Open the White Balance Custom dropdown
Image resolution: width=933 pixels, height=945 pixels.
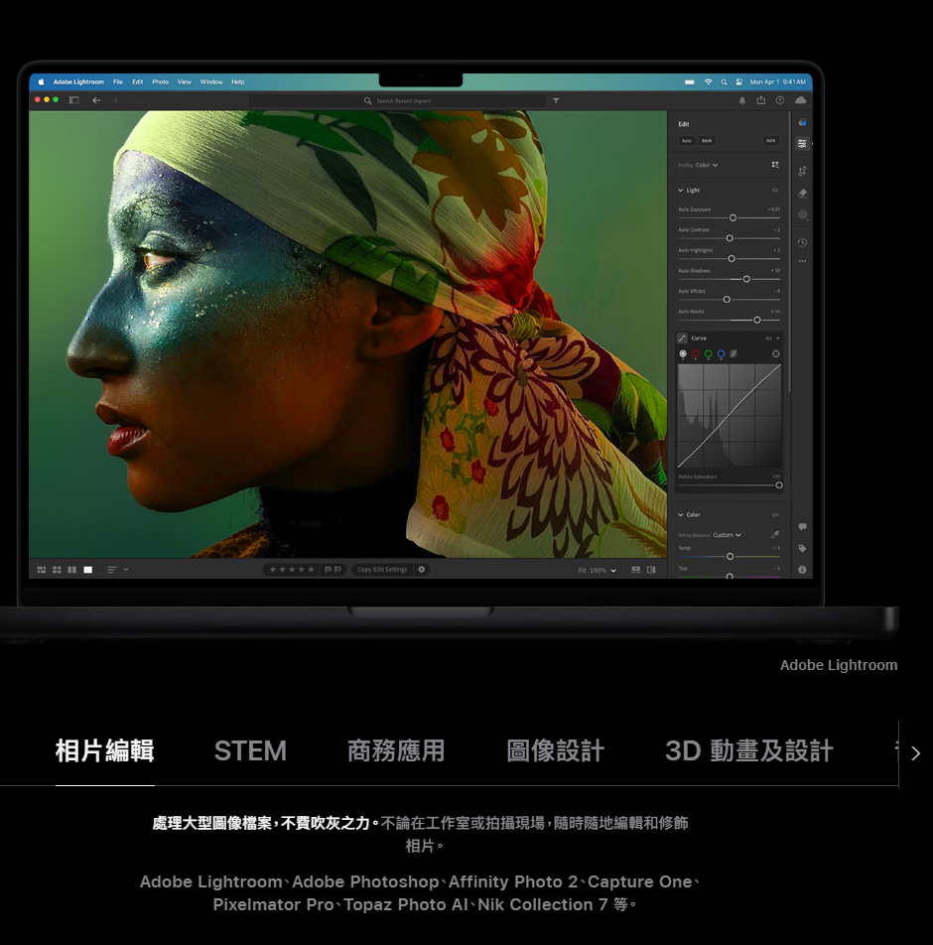(727, 535)
